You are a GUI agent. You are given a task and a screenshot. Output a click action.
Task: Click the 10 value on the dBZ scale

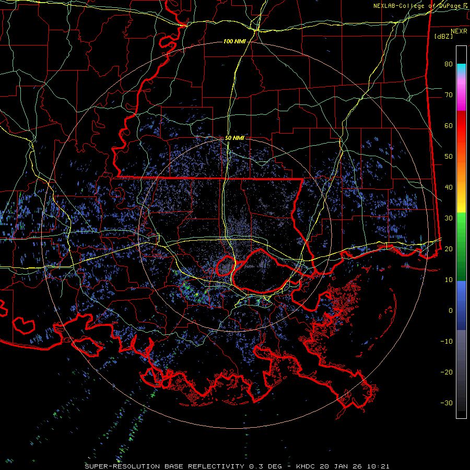[449, 280]
